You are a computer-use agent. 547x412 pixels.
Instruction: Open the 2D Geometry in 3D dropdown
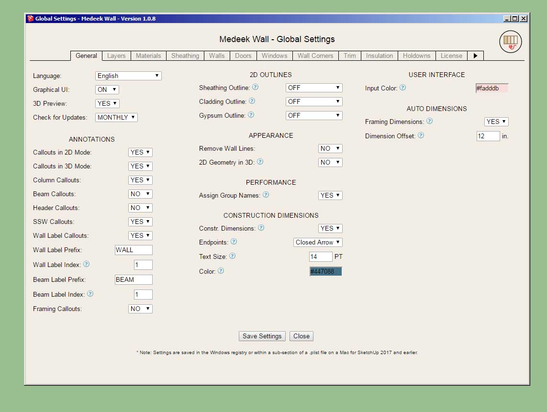330,163
